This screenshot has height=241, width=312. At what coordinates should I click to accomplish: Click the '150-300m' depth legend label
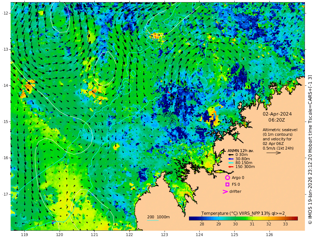pyautogui.click(x=245, y=167)
